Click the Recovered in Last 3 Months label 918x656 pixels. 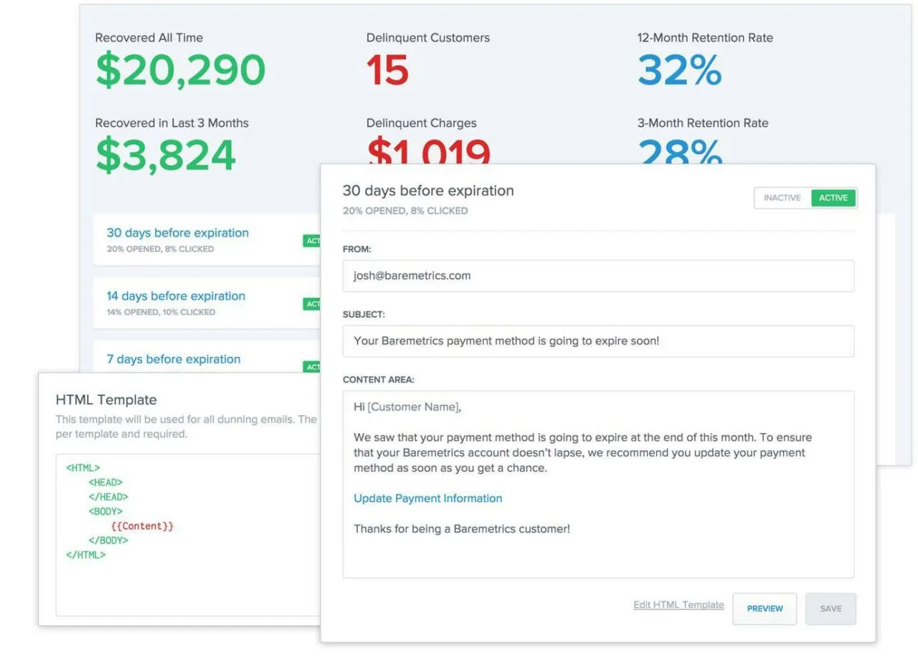coord(172,123)
